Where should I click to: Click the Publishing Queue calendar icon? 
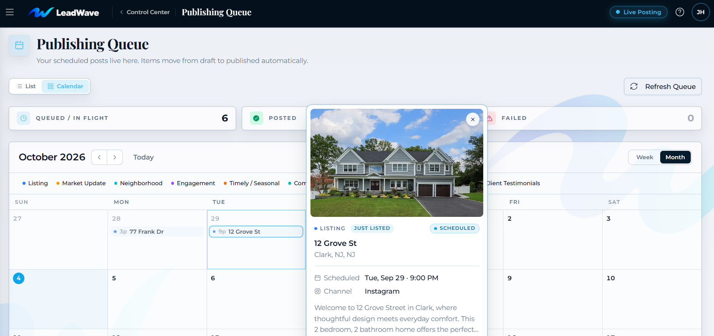point(19,45)
